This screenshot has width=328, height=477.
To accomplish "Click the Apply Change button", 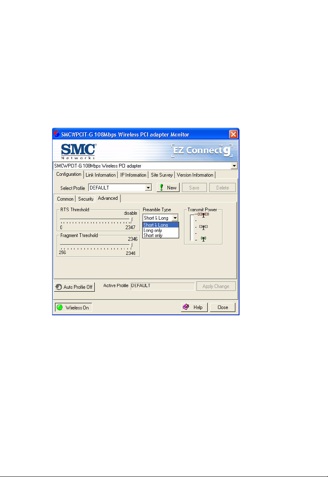I will 216,286.
